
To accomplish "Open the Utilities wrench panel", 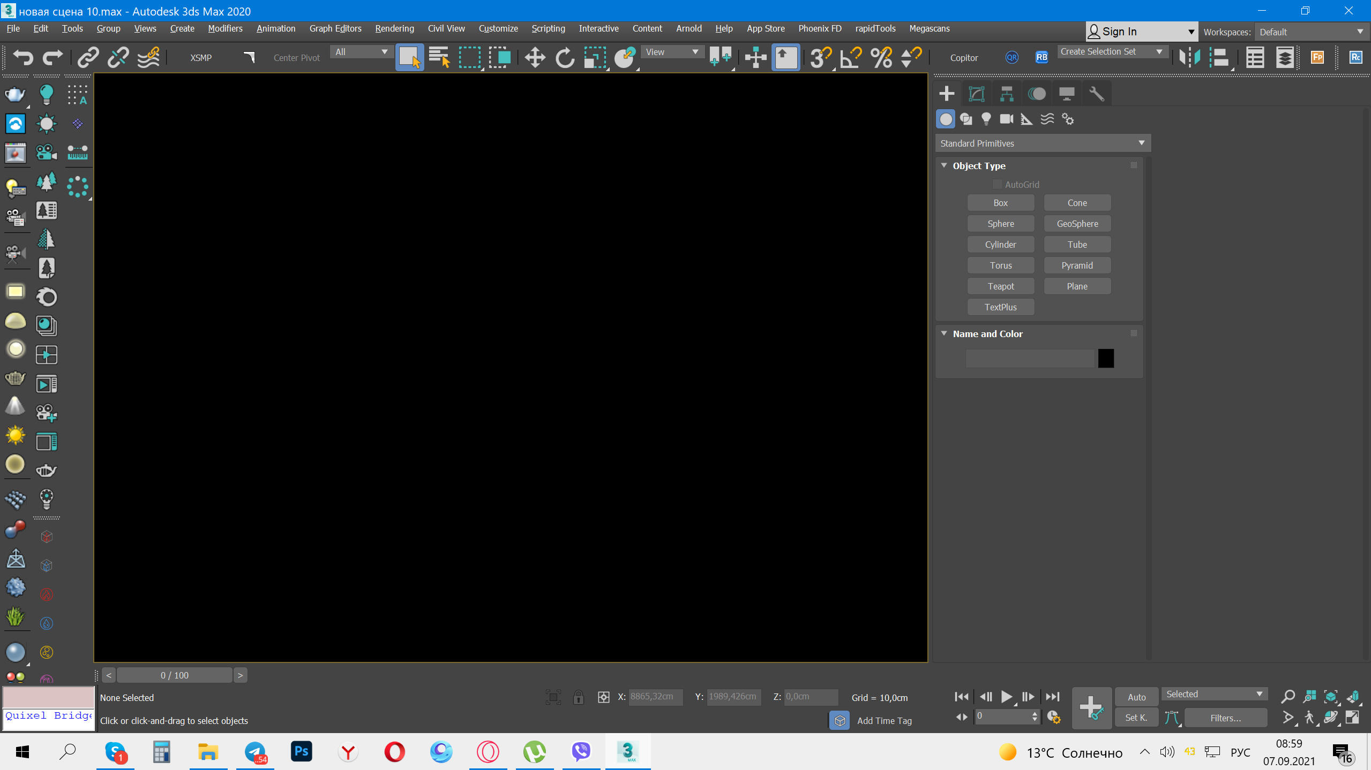I will (x=1096, y=94).
